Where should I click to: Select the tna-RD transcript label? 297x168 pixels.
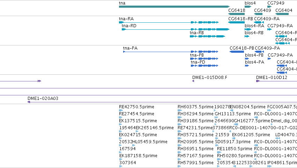click(129, 26)
